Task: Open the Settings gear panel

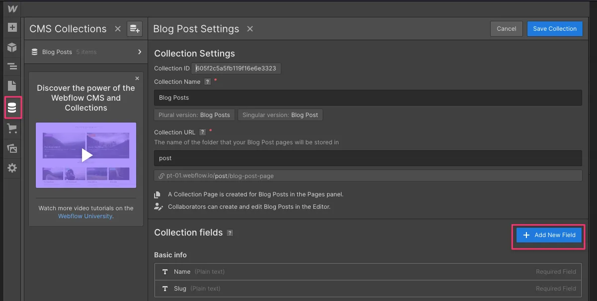Action: (12, 168)
